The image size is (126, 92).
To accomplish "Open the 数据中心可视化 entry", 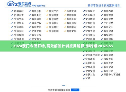I will (112, 75).
